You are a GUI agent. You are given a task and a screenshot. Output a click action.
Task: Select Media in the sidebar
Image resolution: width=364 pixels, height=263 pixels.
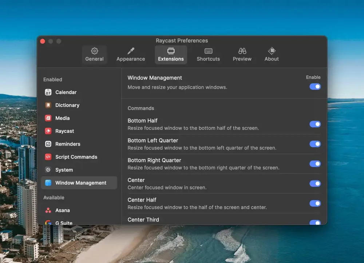[x=79, y=118]
